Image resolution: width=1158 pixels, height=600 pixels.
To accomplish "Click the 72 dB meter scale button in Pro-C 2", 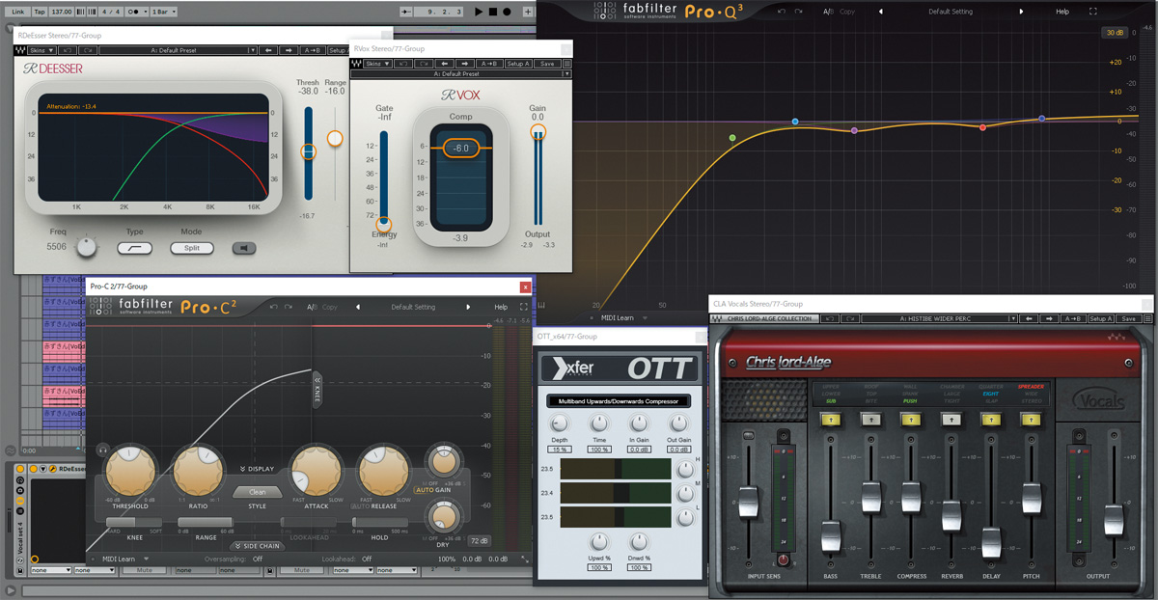I will click(x=479, y=540).
